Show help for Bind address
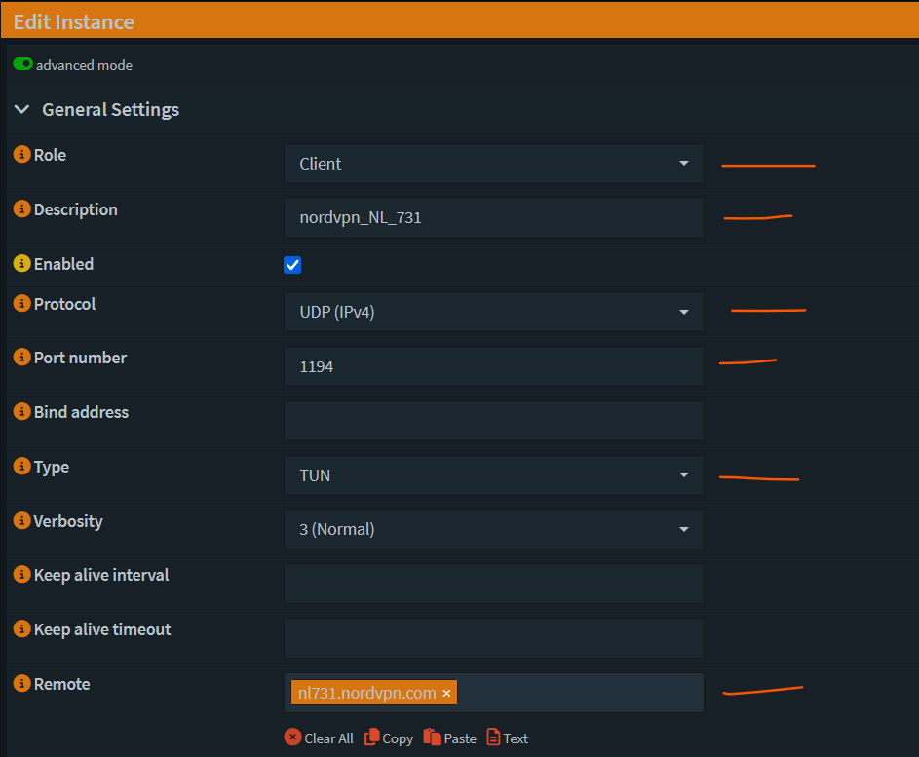This screenshot has width=919, height=757. click(x=21, y=412)
